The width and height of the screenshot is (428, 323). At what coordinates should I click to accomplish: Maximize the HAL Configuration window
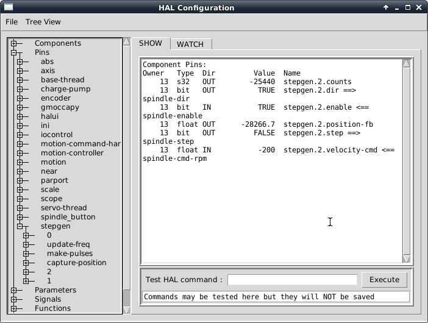coord(407,7)
